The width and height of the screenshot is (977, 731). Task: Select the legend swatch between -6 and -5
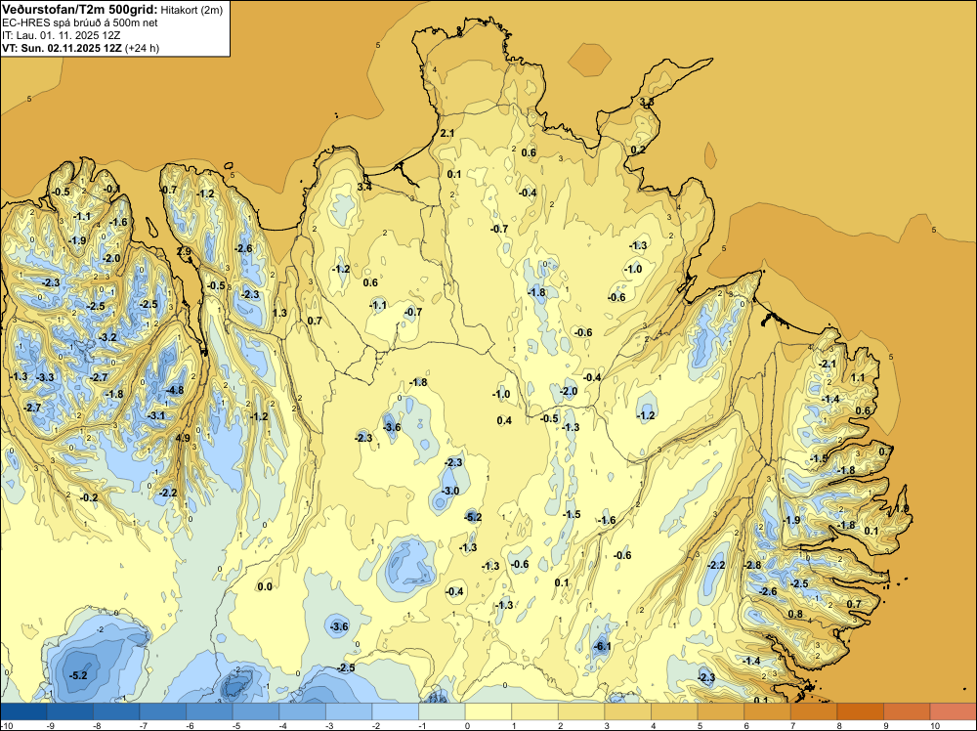[209, 711]
